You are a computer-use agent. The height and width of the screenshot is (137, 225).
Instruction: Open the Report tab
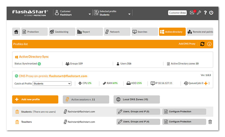pos(89,32)
